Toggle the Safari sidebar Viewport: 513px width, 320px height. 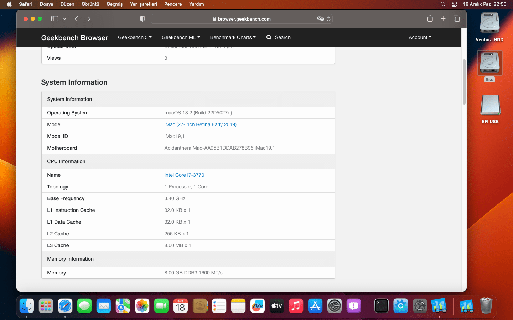point(55,19)
